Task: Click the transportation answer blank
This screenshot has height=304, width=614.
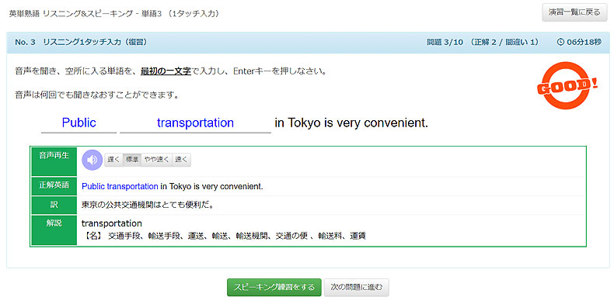Action: (x=195, y=123)
